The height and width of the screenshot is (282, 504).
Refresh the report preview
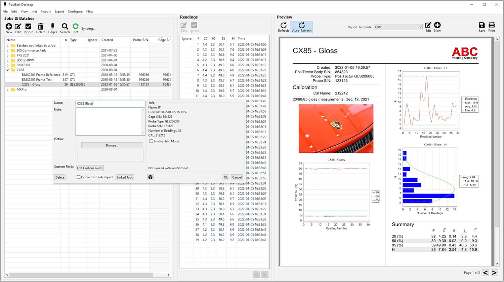pos(283,27)
